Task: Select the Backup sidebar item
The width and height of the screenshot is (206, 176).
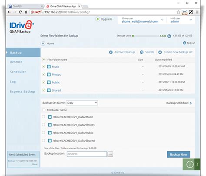Action: click(23, 53)
